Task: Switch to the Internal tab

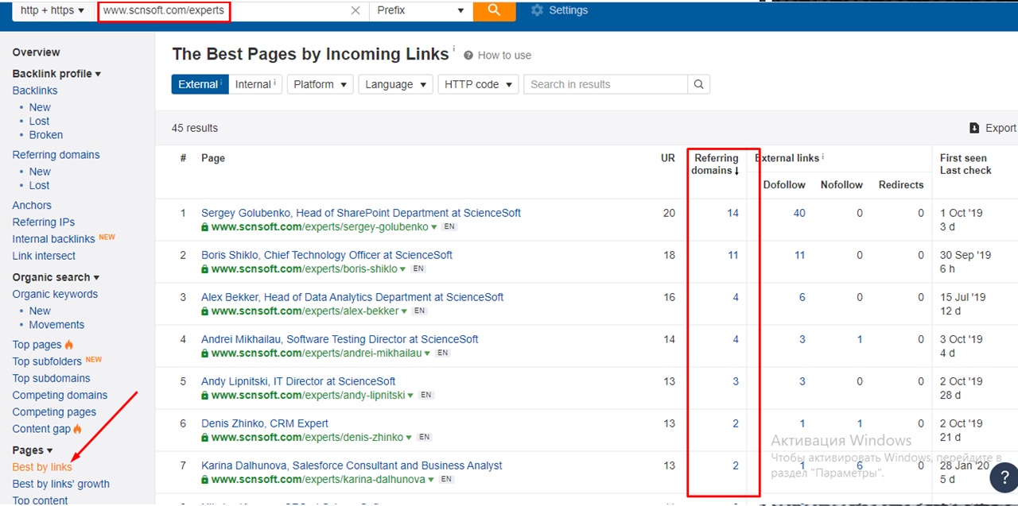Action: (254, 83)
